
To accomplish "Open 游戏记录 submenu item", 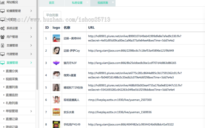I will point(12,126).
